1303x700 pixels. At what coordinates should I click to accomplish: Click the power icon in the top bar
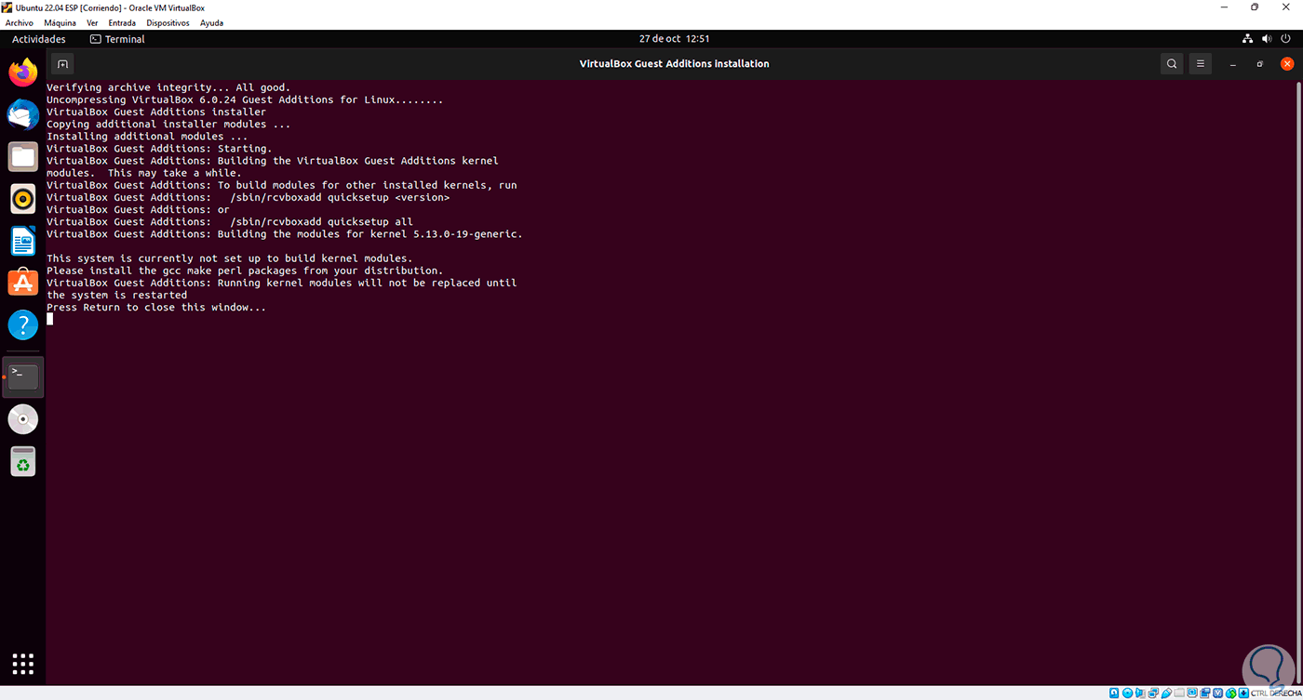(x=1285, y=39)
